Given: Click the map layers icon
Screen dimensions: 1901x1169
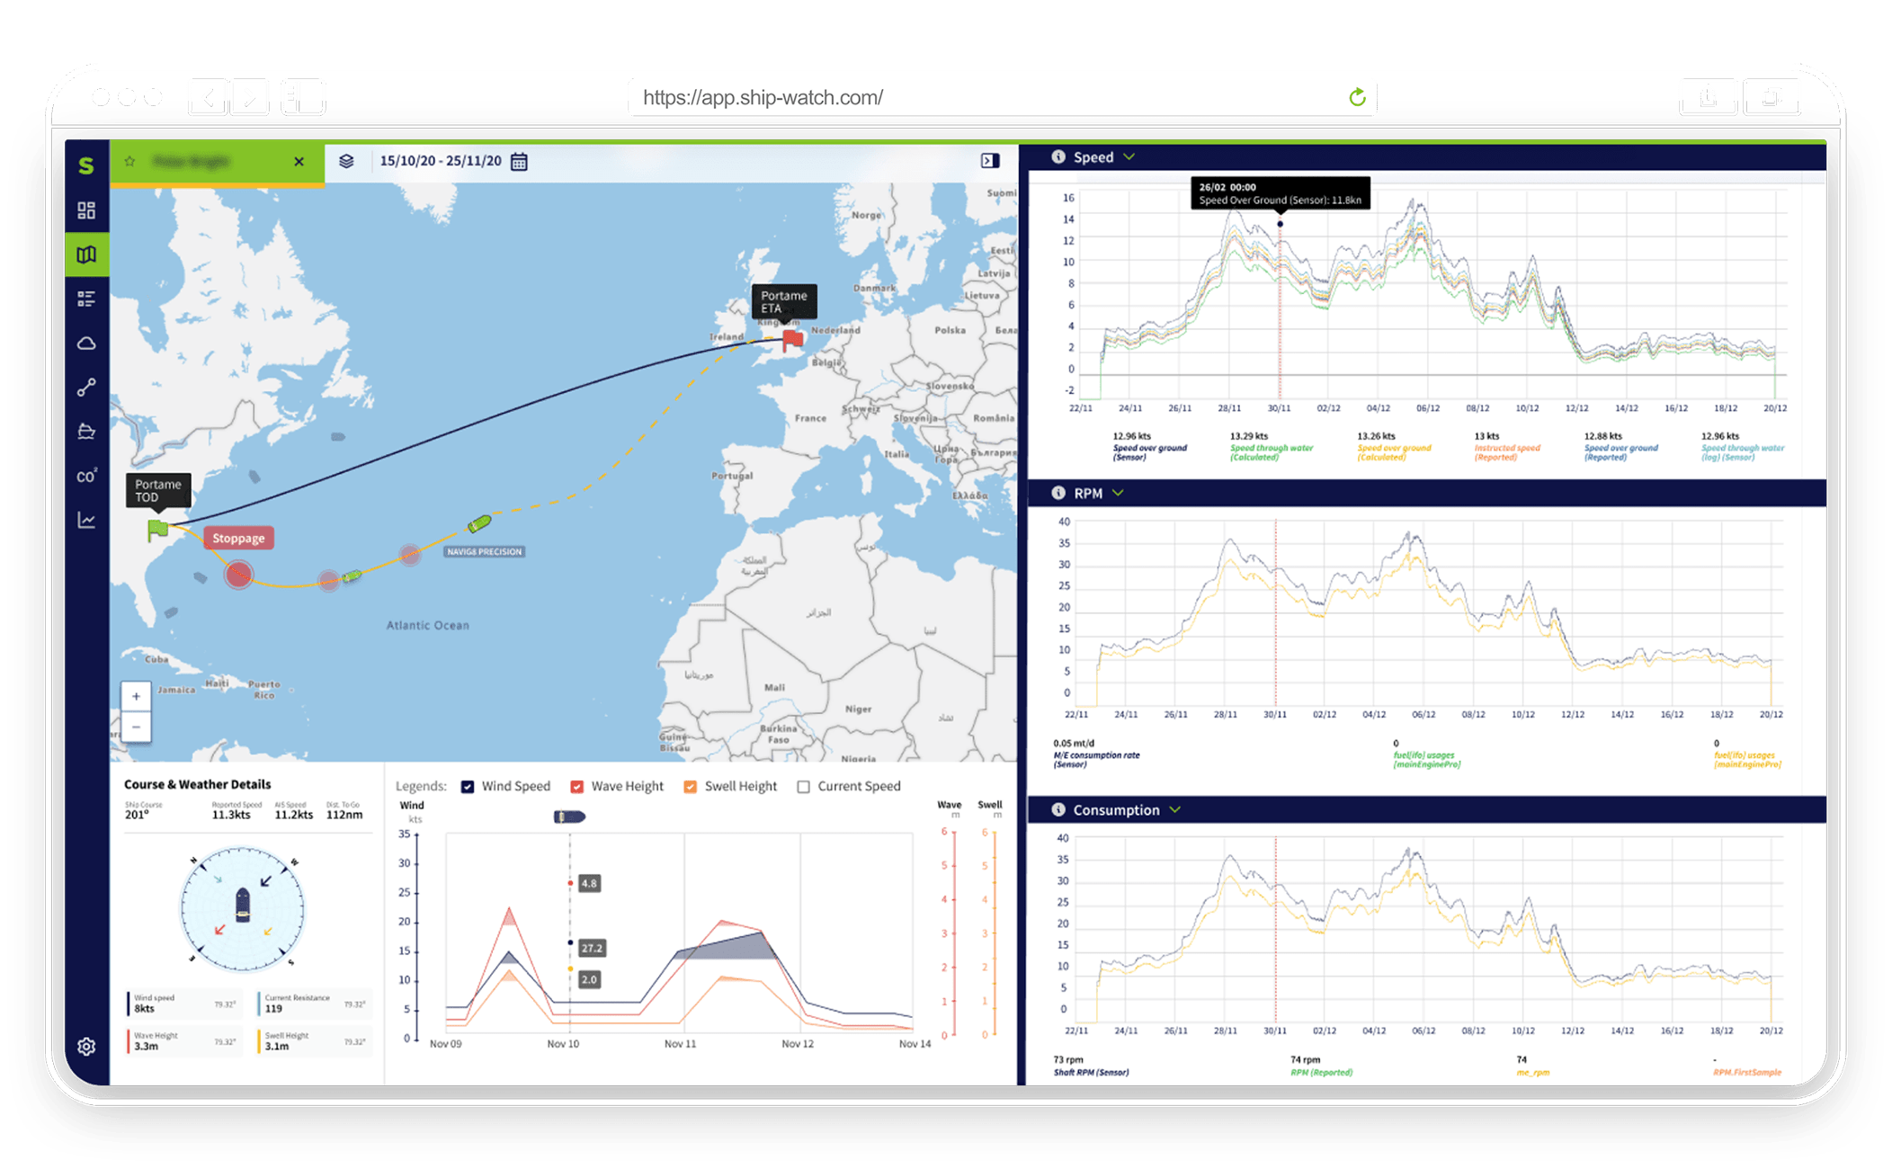Looking at the screenshot, I should [x=346, y=161].
